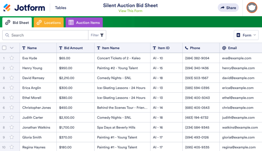Click the Auction Items grid icon
The image size is (262, 151).
[x=71, y=23]
